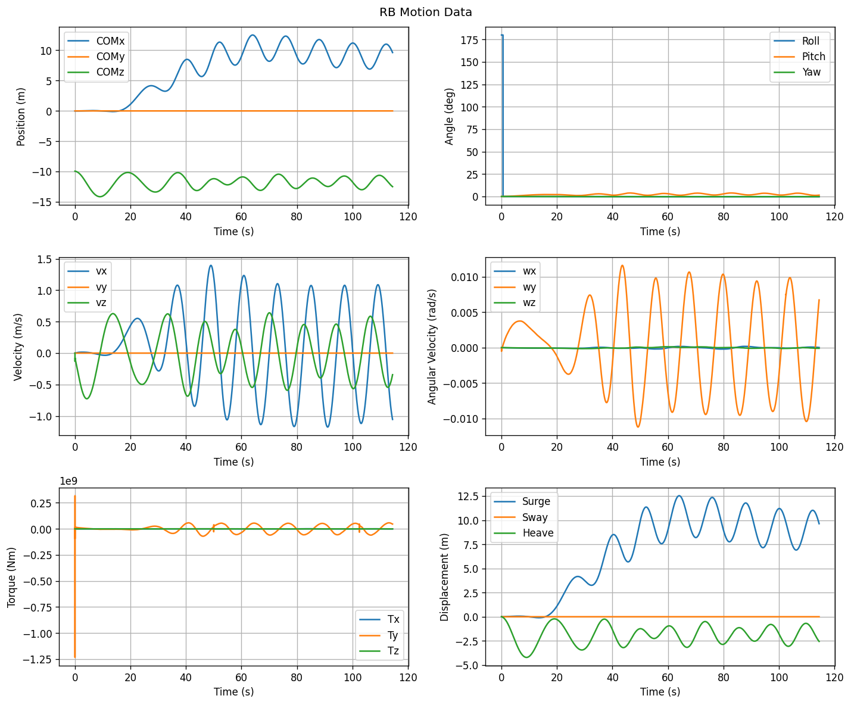The width and height of the screenshot is (851, 705).
Task: Click the Ty legend label
Action: click(393, 635)
